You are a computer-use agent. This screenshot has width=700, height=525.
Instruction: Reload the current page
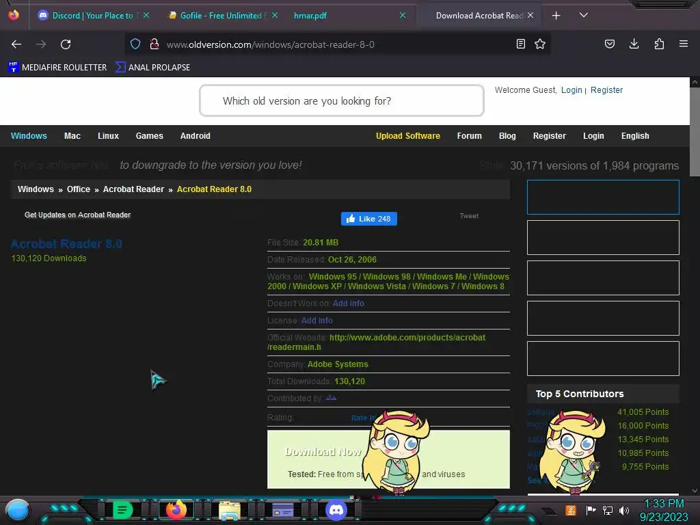pos(66,44)
